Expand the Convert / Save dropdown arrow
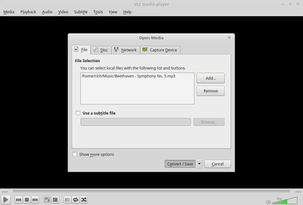The width and height of the screenshot is (303, 205). tap(199, 164)
